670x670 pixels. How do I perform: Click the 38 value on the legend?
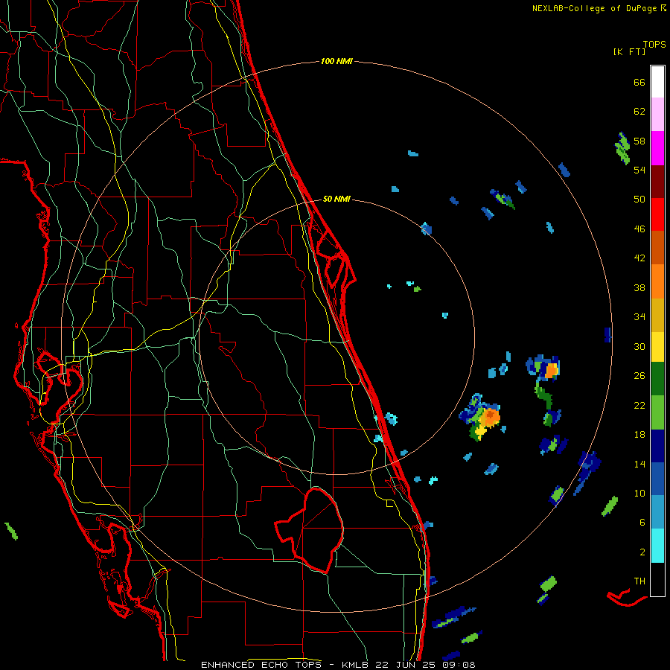(639, 287)
